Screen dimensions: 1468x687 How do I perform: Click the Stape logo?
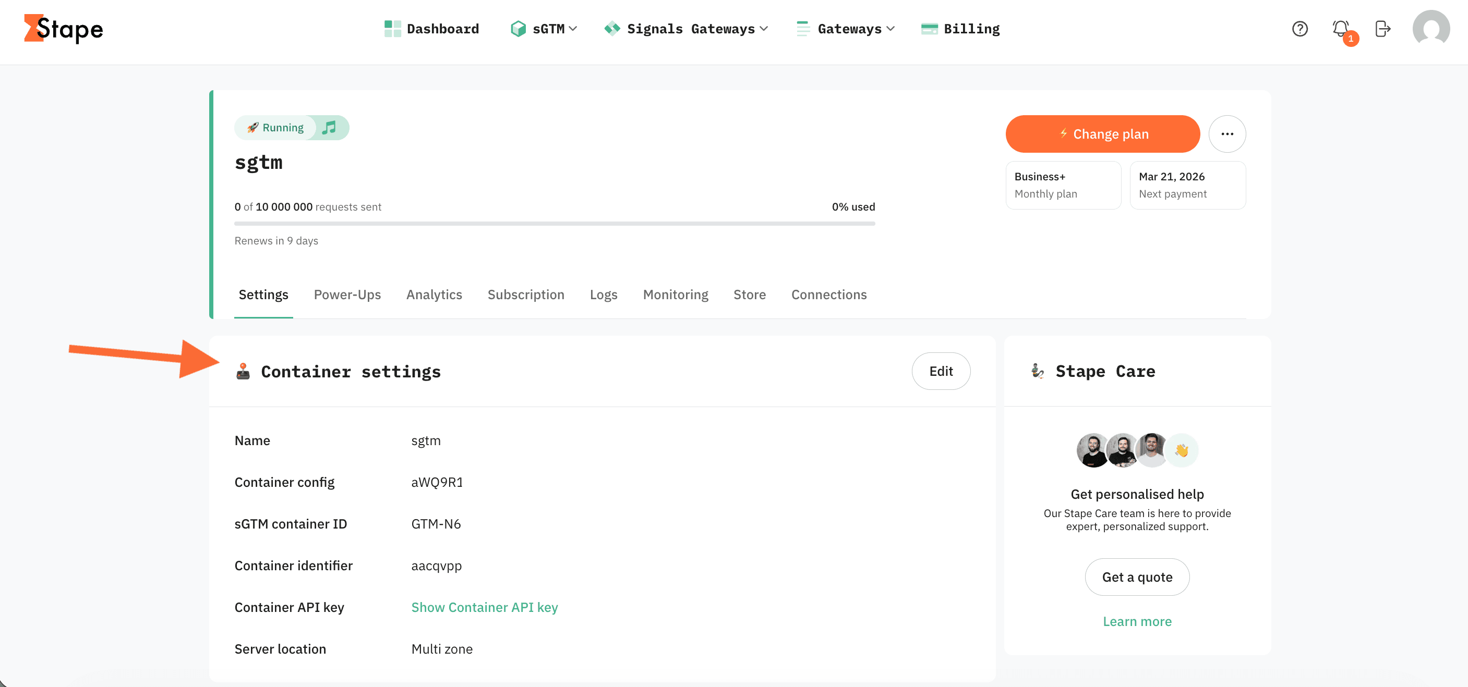[63, 29]
